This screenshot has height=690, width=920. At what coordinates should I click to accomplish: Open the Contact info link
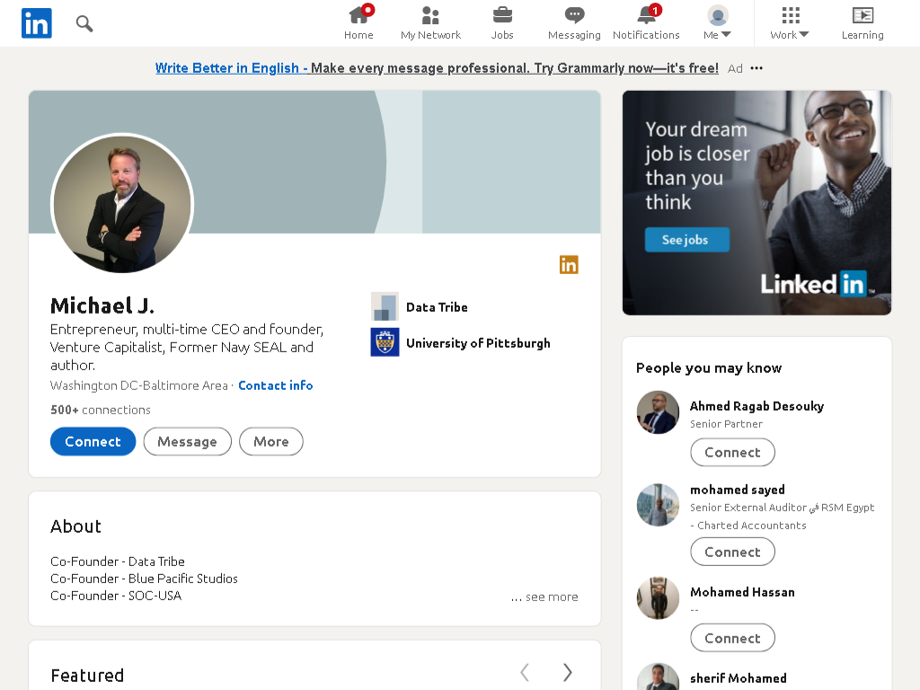[x=275, y=385]
